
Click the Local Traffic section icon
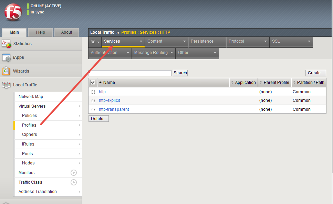coord(6,85)
